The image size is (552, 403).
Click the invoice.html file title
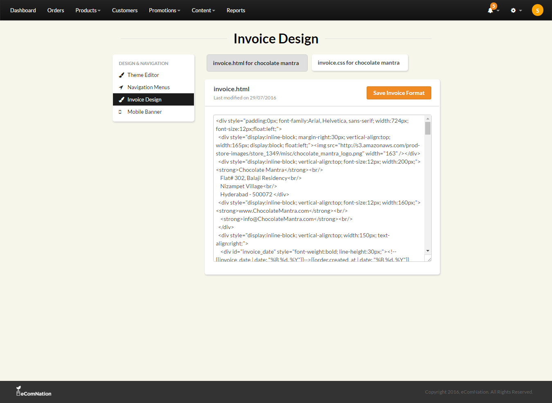click(231, 89)
